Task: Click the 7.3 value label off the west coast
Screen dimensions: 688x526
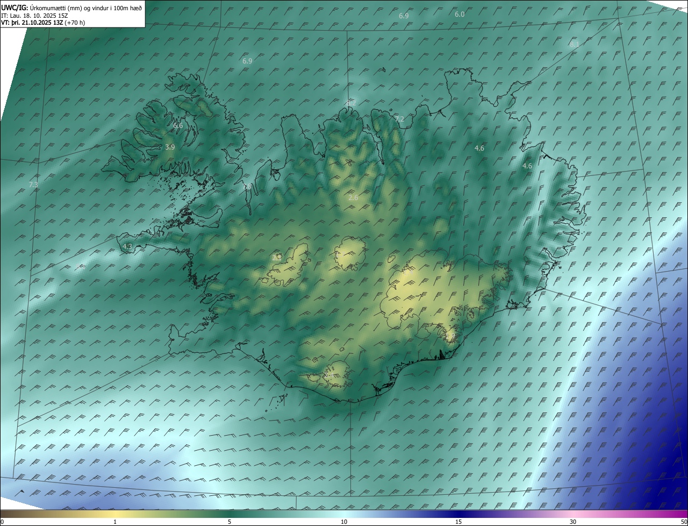Action: [x=33, y=185]
